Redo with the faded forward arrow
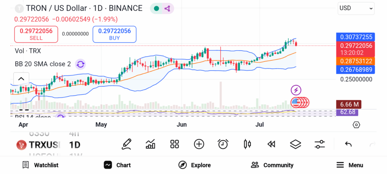This screenshot has height=174, width=387. tap(372, 144)
